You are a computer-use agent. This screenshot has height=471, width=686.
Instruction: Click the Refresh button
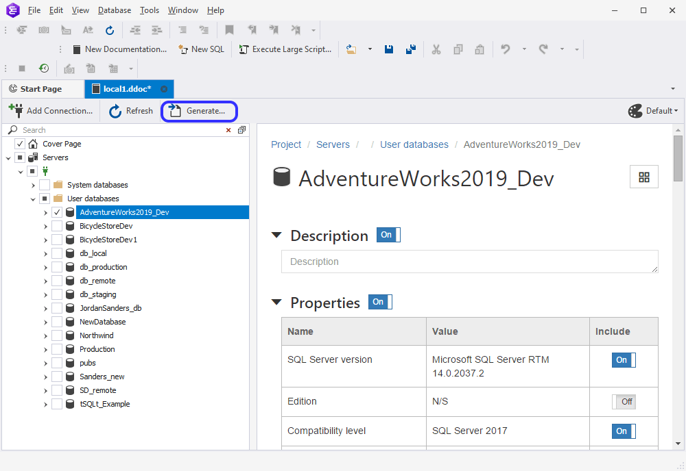click(131, 111)
